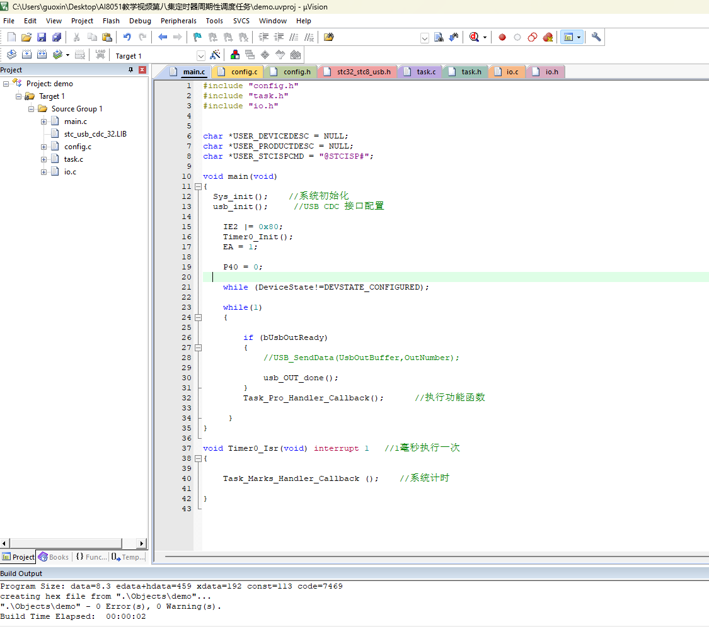Switch to the Books panel tab
709x627 pixels.
(54, 557)
